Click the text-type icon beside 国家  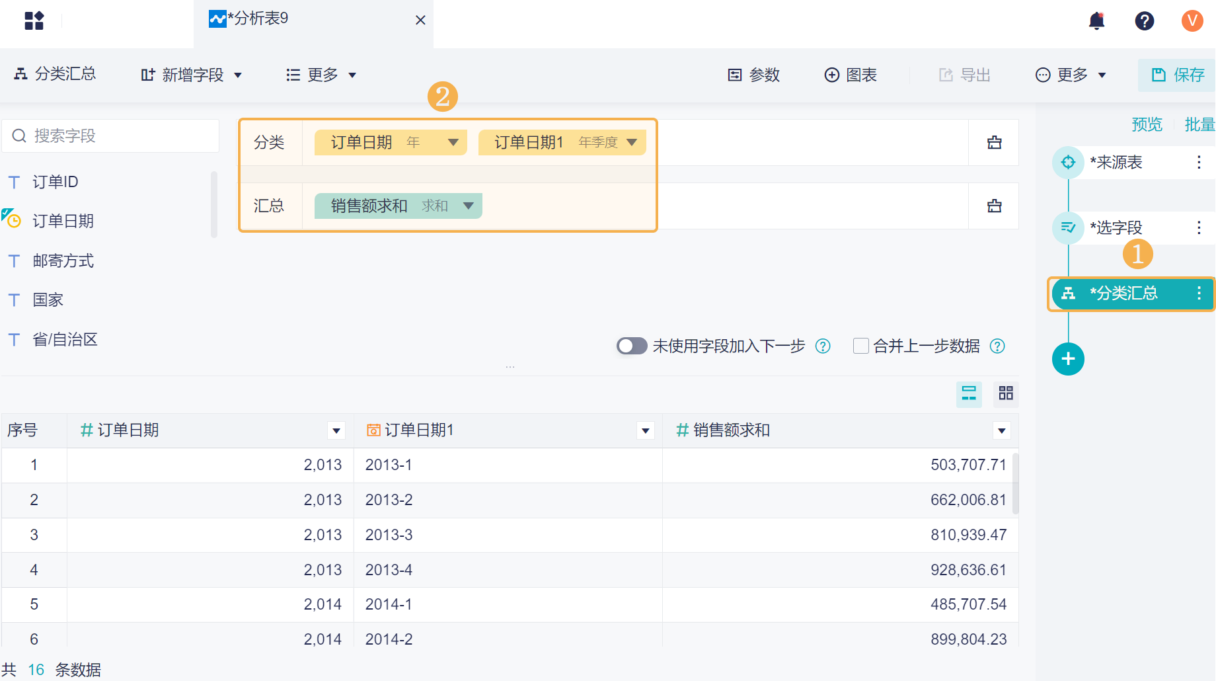(14, 300)
